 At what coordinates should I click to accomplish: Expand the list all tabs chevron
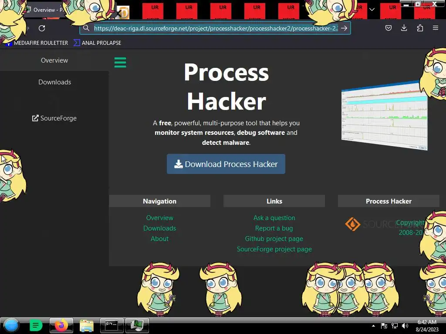(x=372, y=10)
